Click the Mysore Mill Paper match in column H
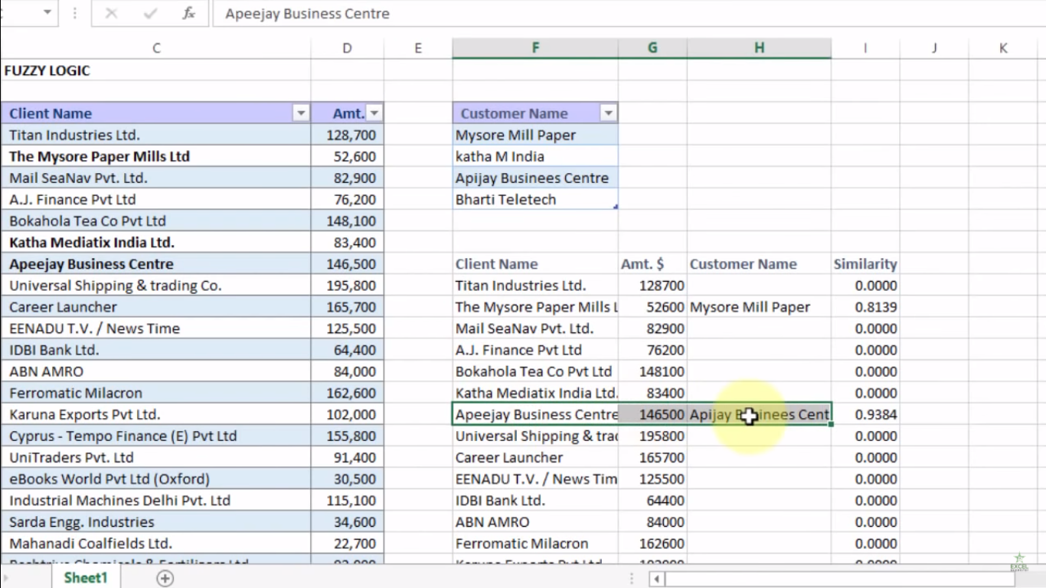Image resolution: width=1046 pixels, height=588 pixels. (x=759, y=307)
